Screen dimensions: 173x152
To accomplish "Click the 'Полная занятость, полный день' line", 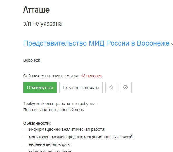I will pyautogui.click(x=54, y=110).
